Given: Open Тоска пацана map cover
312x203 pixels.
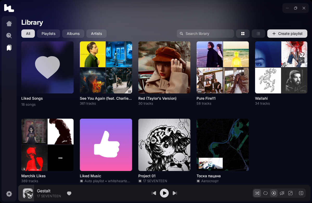Looking at the screenshot, I should [x=223, y=145].
